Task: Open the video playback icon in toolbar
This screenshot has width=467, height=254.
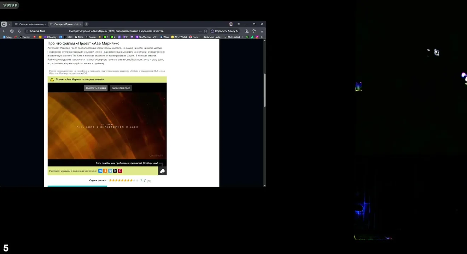Action: pos(246,31)
